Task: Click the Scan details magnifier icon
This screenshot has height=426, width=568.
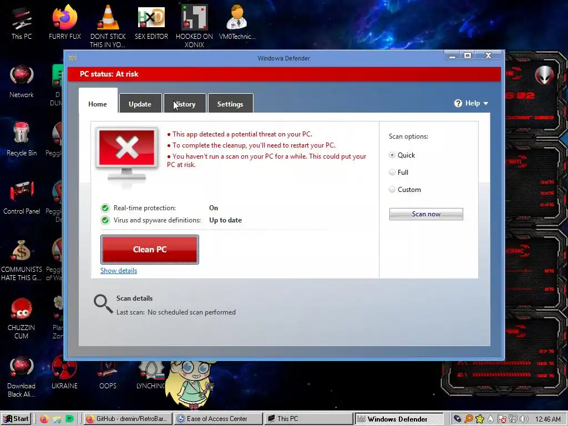Action: click(103, 303)
